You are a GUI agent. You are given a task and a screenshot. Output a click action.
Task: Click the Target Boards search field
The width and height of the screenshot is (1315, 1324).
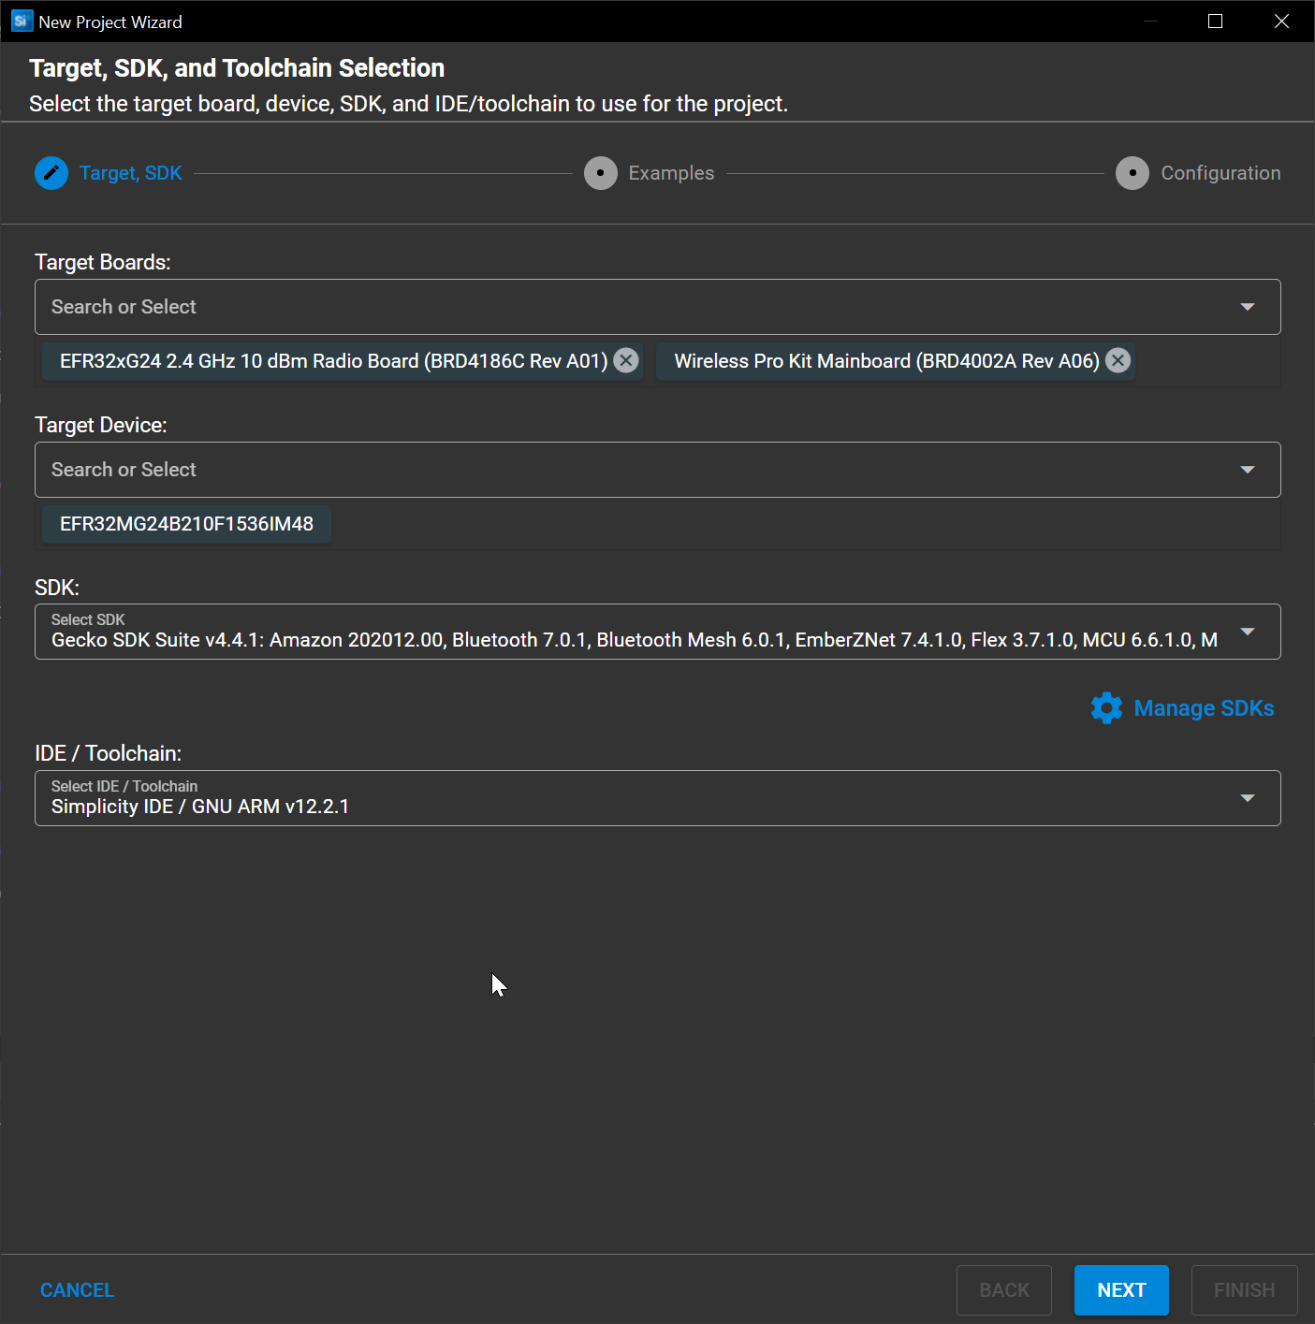click(x=657, y=307)
